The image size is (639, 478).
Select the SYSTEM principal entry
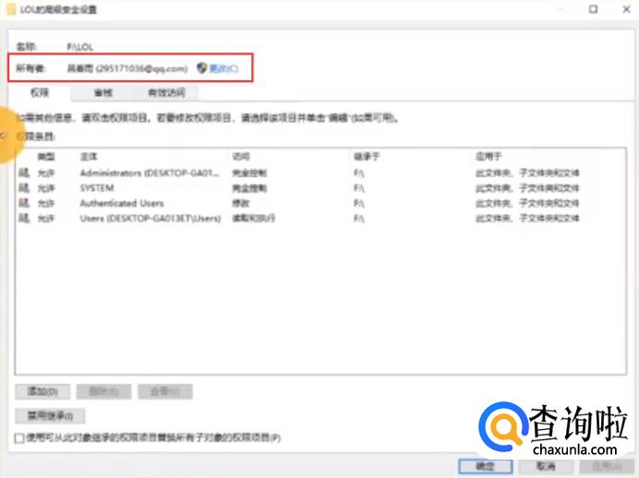point(97,188)
